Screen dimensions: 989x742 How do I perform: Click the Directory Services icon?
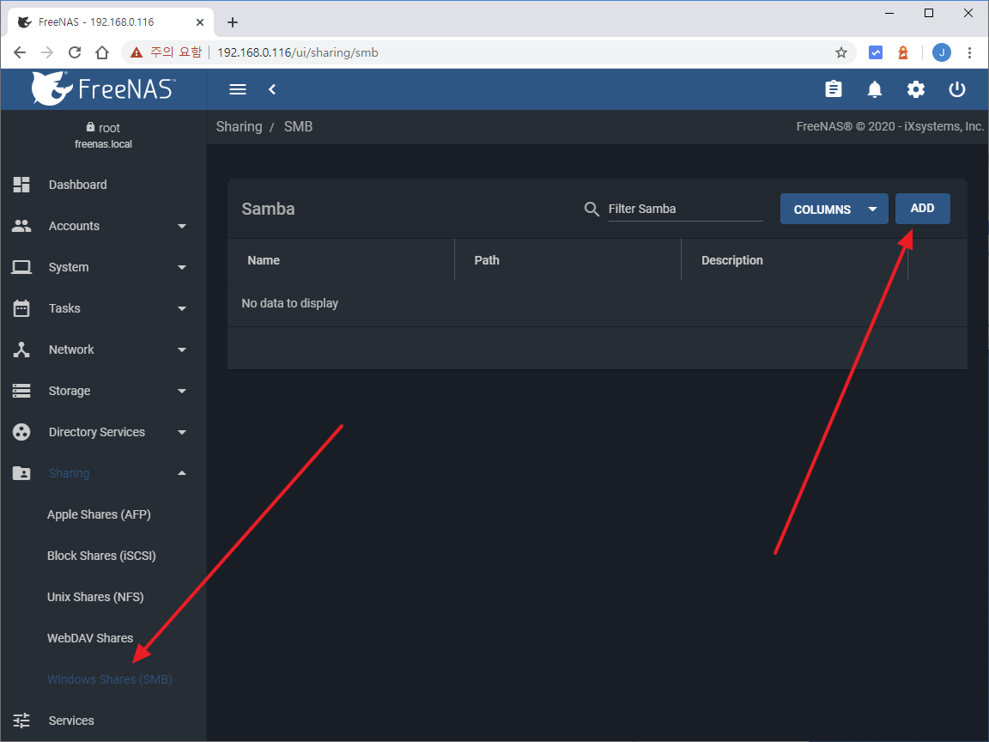click(21, 432)
